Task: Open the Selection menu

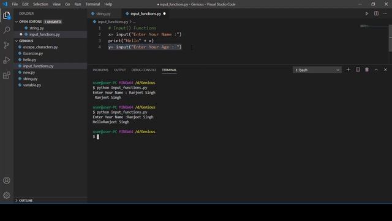Action: [x=40, y=4]
